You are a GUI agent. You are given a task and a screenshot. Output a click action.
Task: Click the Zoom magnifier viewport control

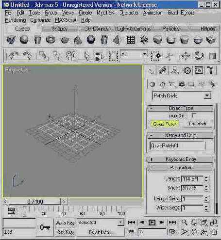(184, 223)
